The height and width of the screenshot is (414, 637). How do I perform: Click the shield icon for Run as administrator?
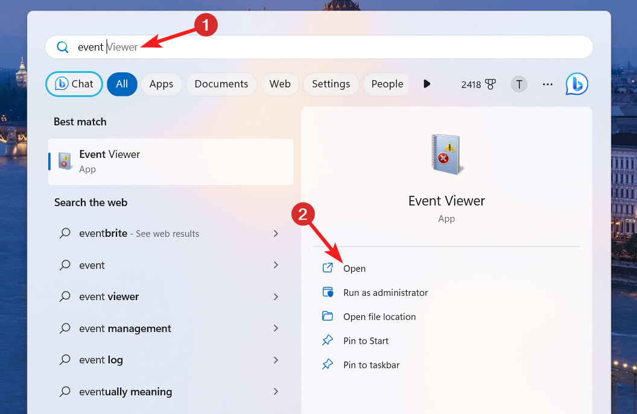(328, 292)
